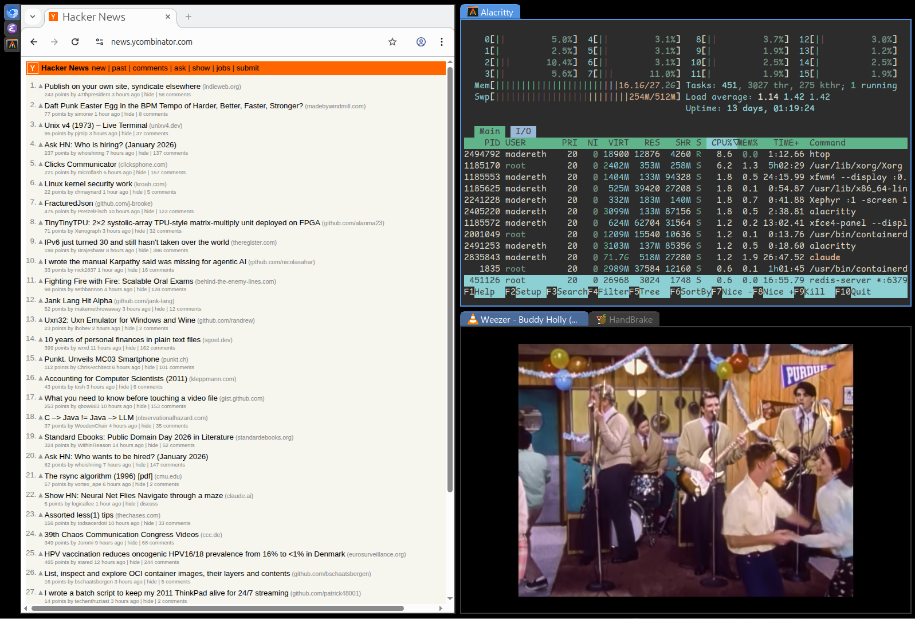
Task: Open the site information icon in the address bar
Action: tap(100, 42)
